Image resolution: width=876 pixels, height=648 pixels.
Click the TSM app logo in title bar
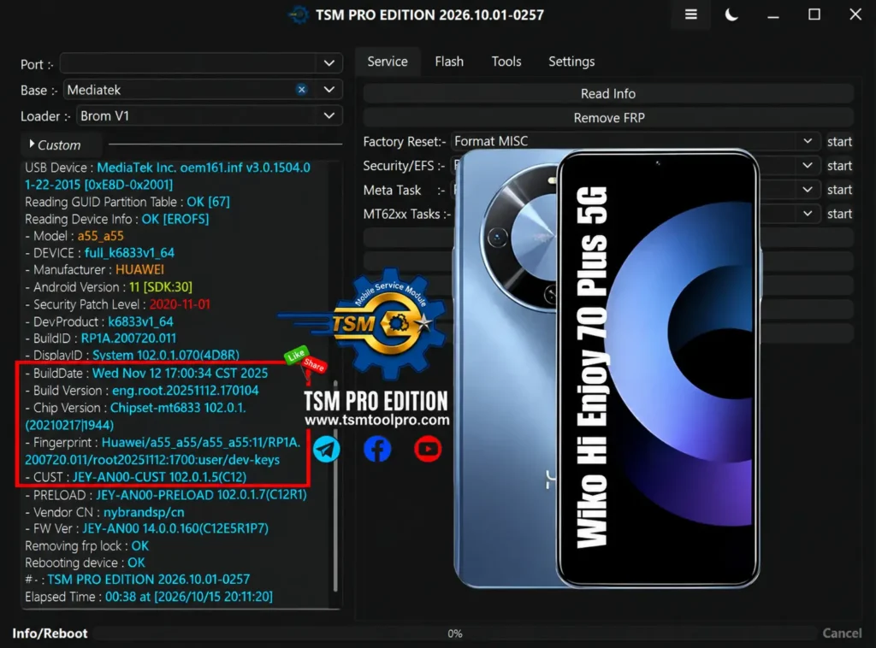[x=299, y=15]
